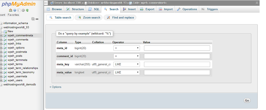Open the Triggers tab
The image size is (266, 110).
pos(209,9)
